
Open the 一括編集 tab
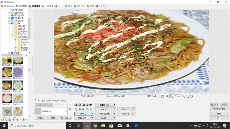pos(47,6)
